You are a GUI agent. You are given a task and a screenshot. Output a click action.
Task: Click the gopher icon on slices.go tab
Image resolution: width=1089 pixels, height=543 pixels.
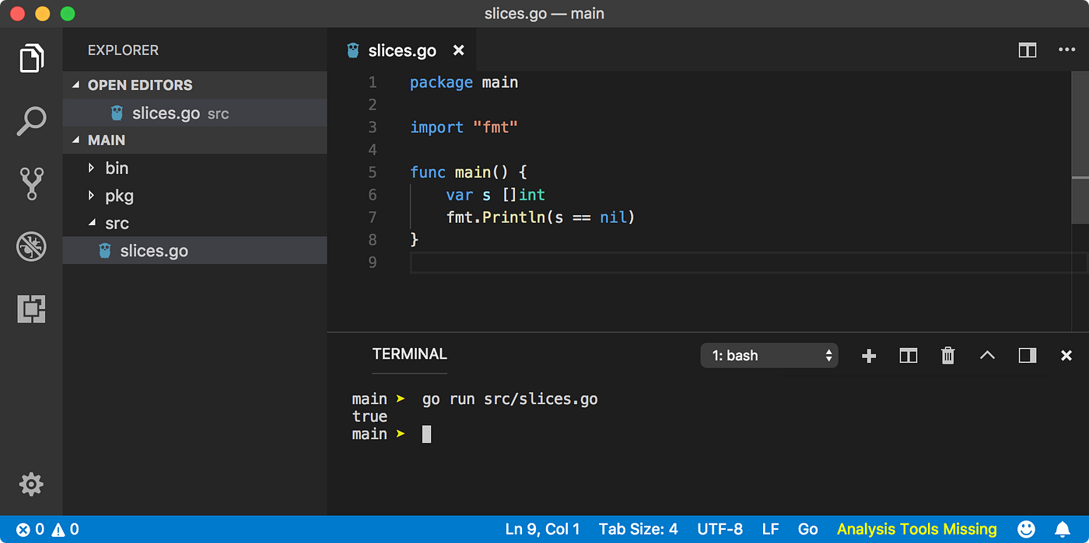(353, 50)
